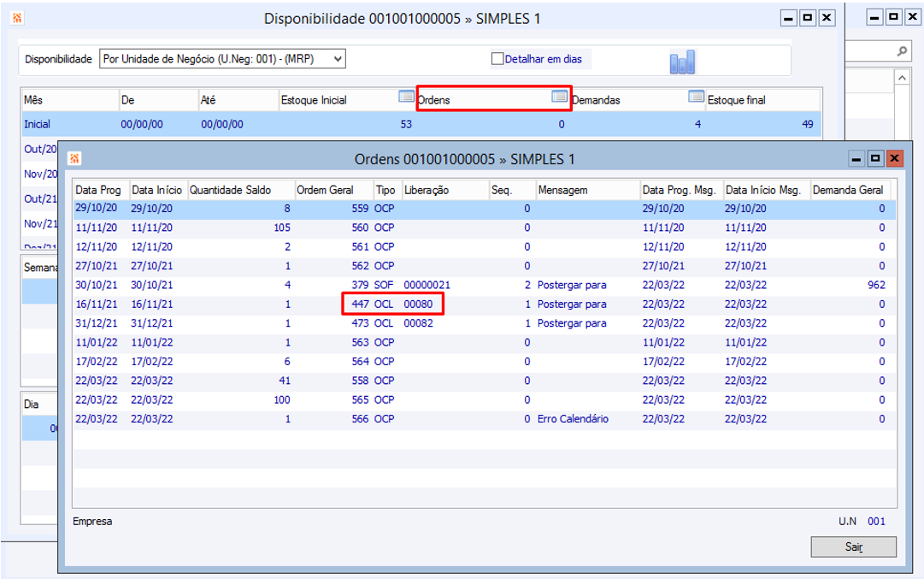Screen dimensions: 924x579
Task: Close the Ordens window
Action: pyautogui.click(x=894, y=159)
